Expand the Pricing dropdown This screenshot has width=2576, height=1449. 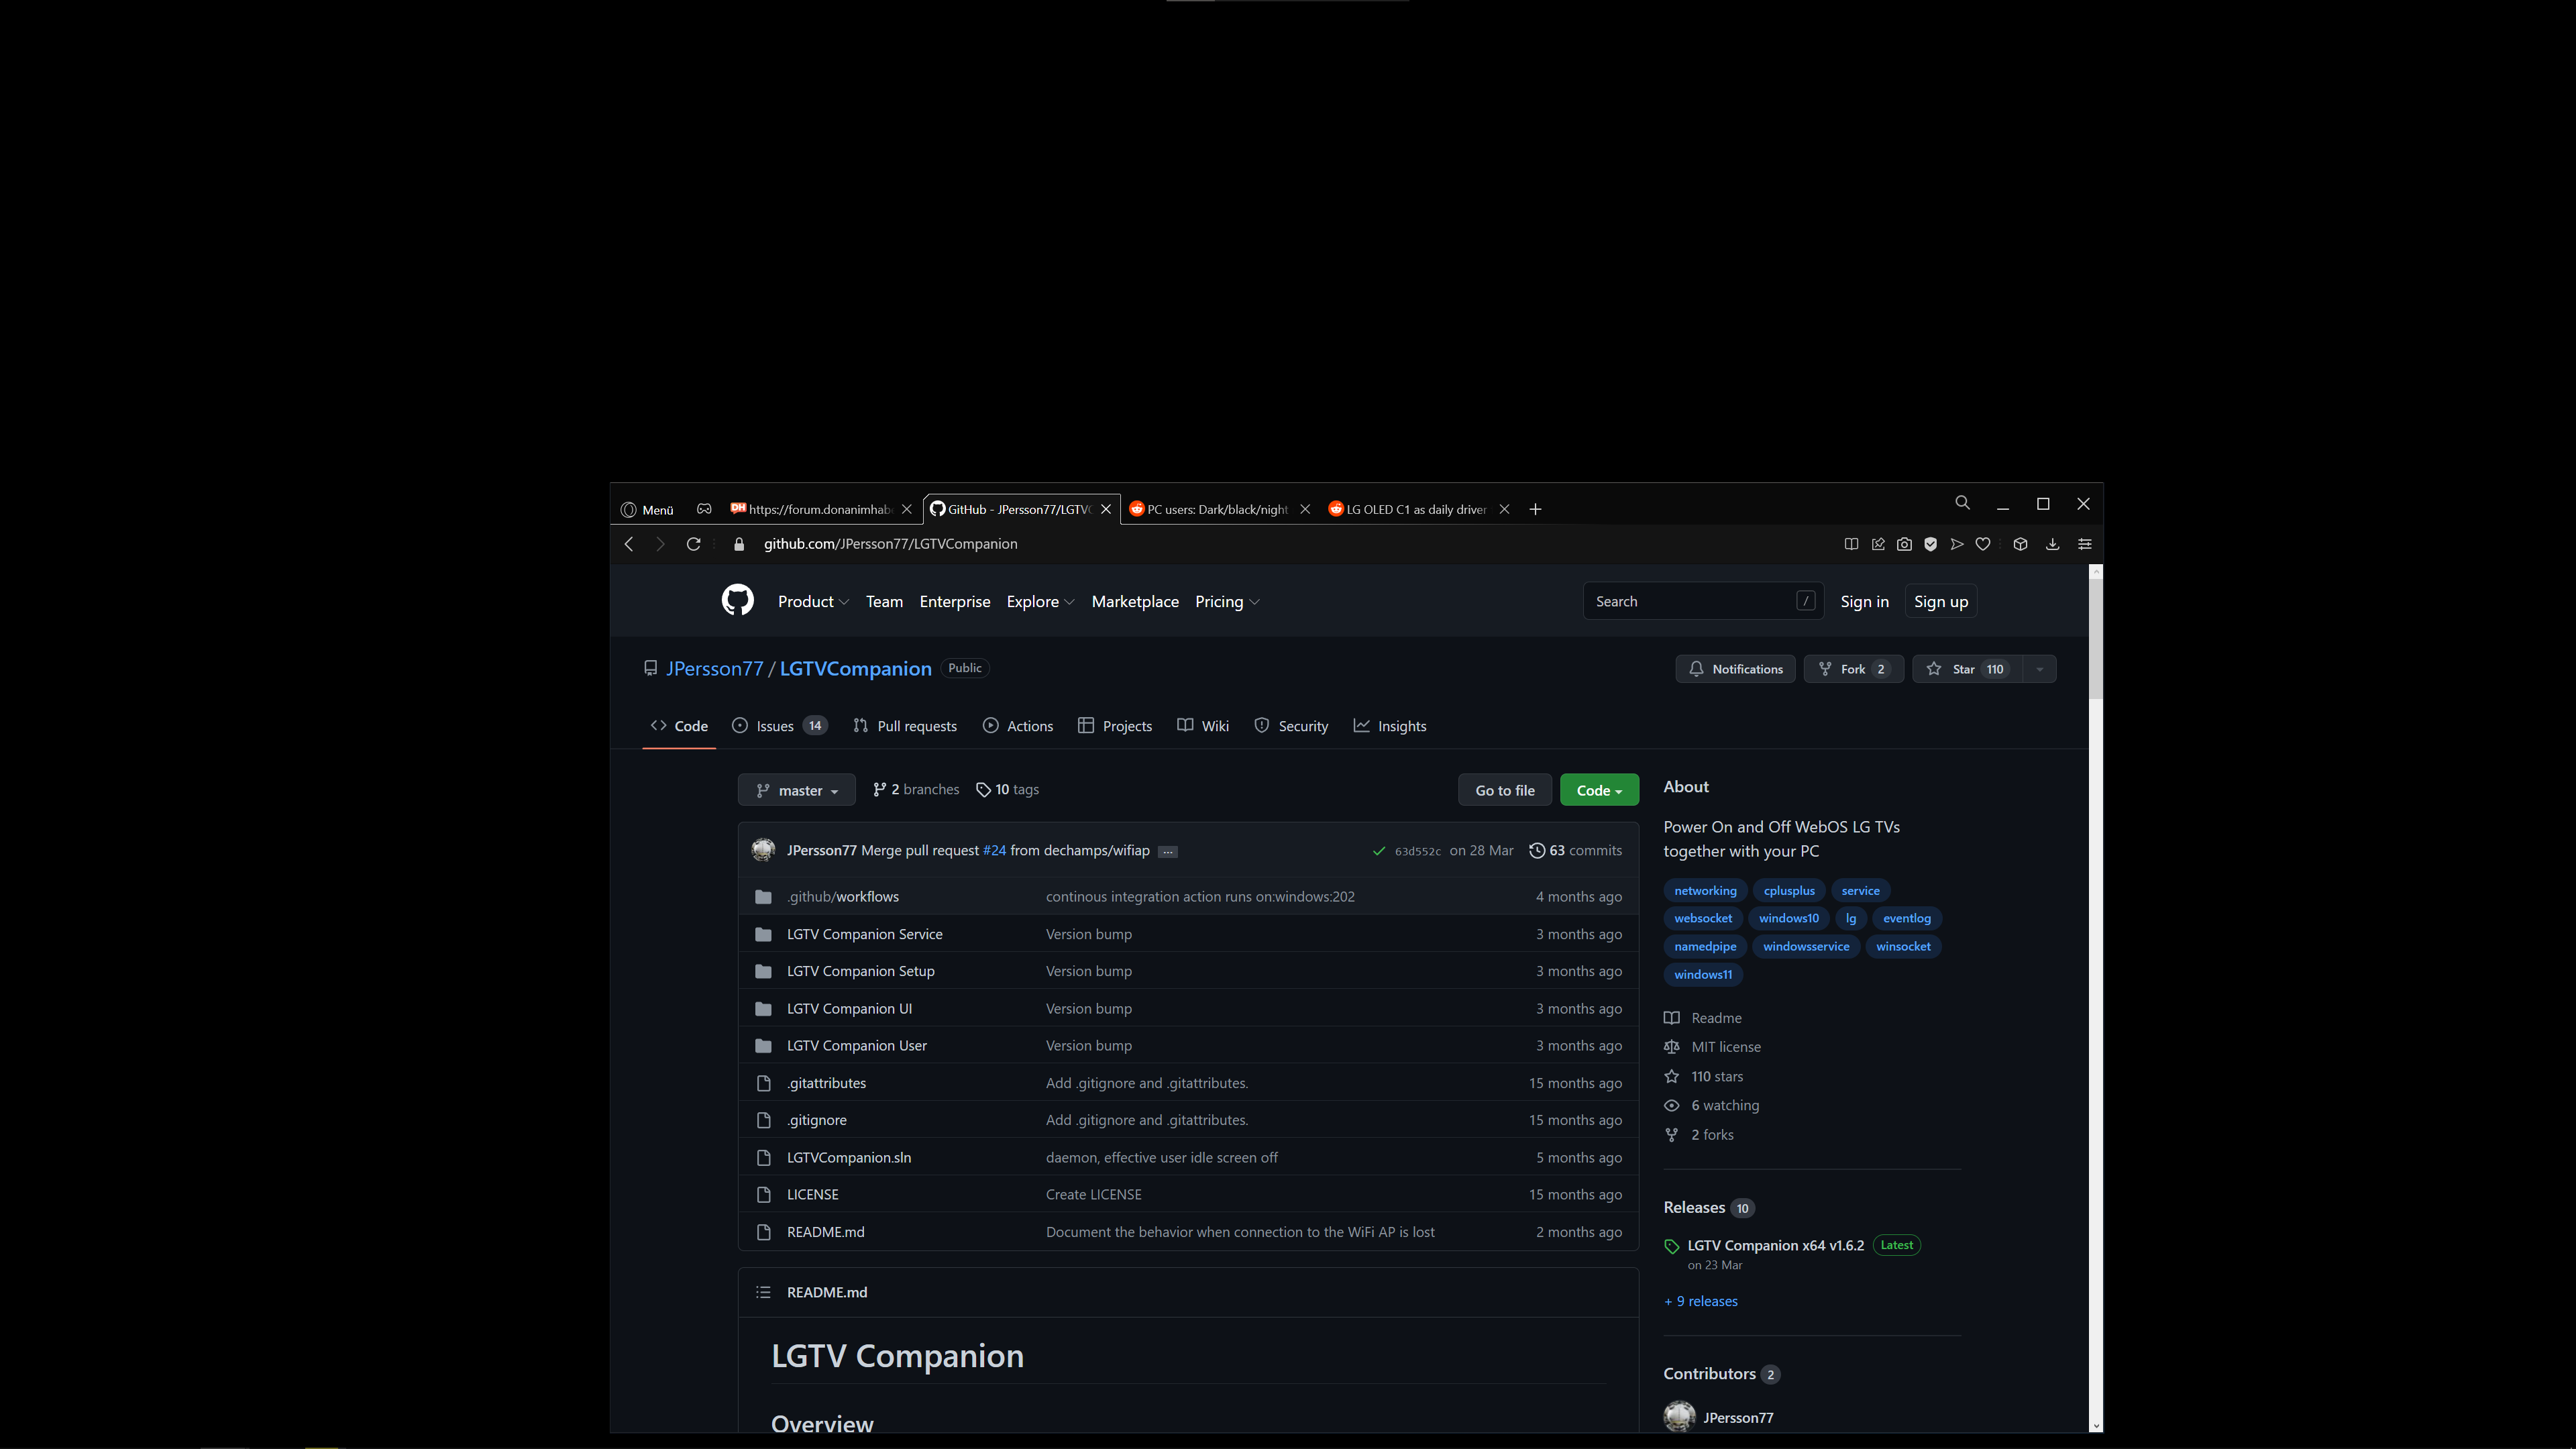pos(1227,602)
